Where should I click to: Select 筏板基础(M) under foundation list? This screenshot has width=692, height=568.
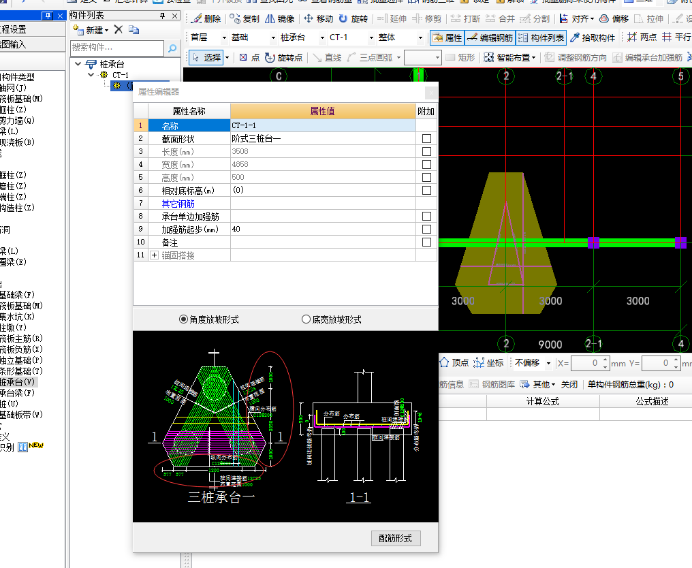[x=21, y=305]
